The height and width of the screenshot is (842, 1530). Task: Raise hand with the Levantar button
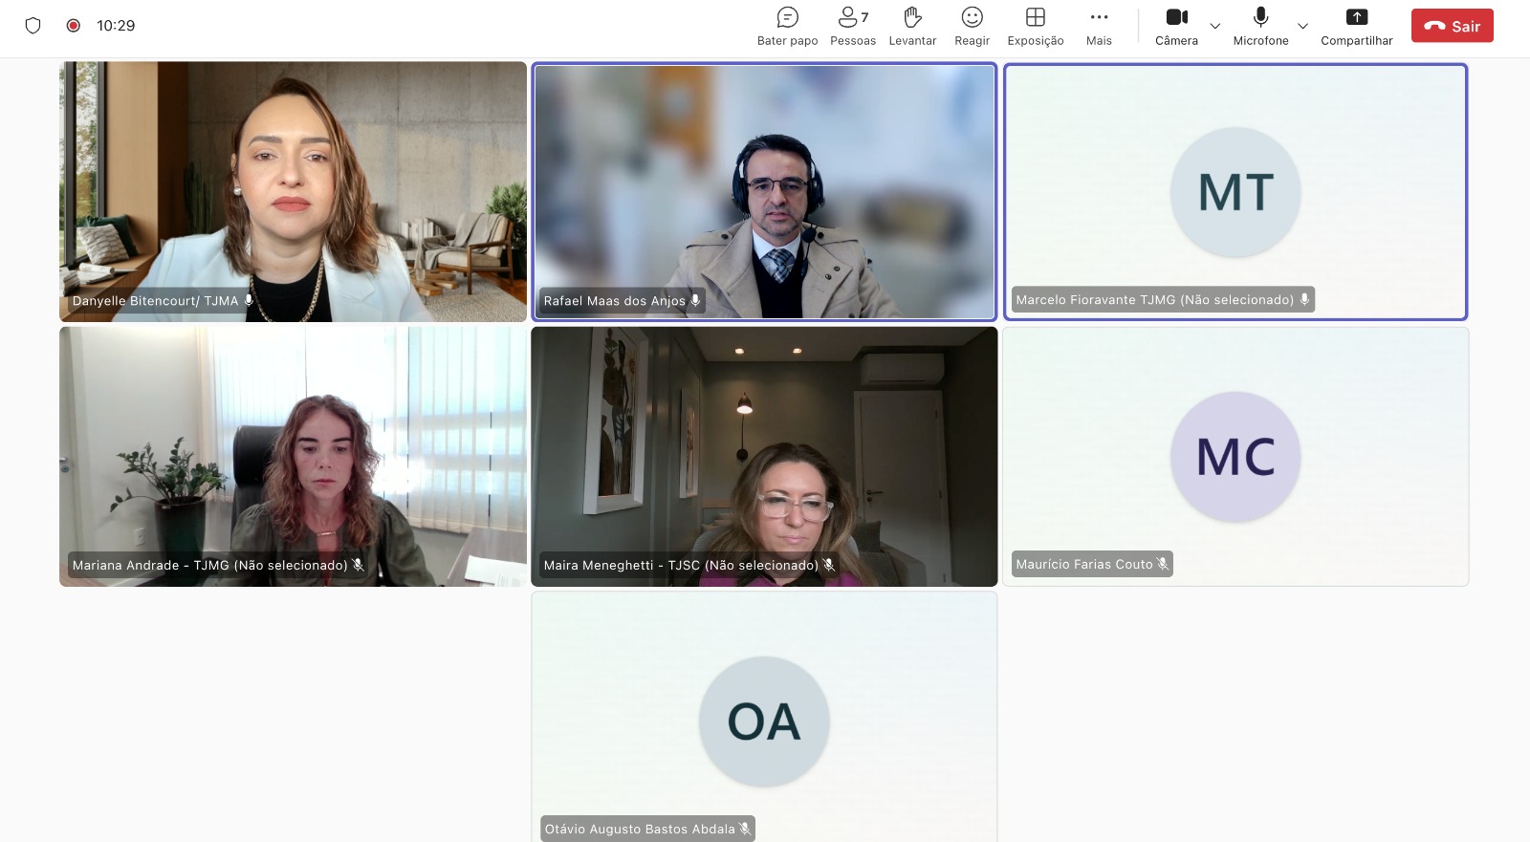coord(912,26)
